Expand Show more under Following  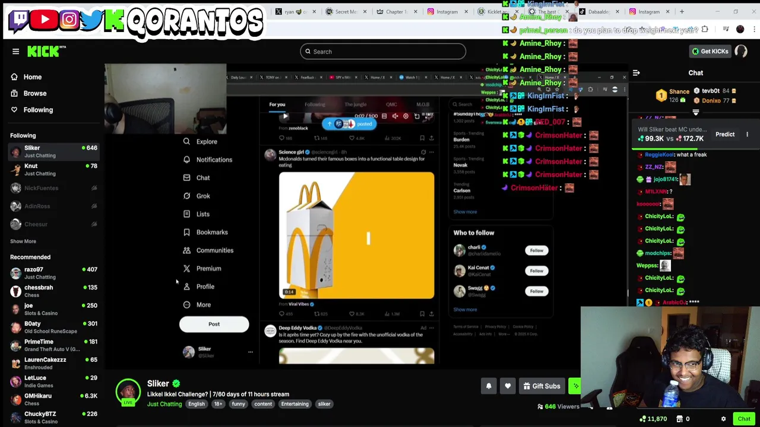[x=23, y=241]
